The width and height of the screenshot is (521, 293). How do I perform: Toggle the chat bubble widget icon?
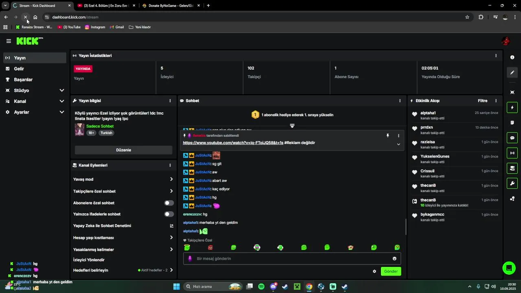tap(512, 138)
